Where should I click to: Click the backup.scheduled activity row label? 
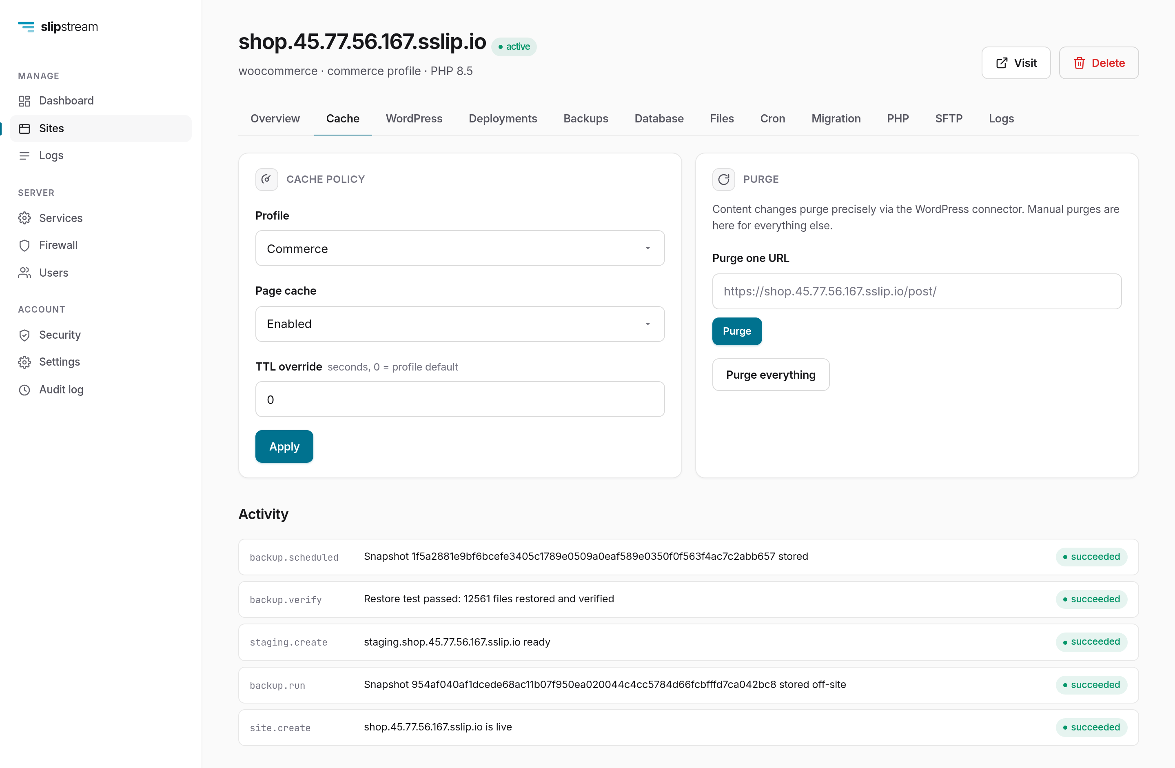(294, 557)
